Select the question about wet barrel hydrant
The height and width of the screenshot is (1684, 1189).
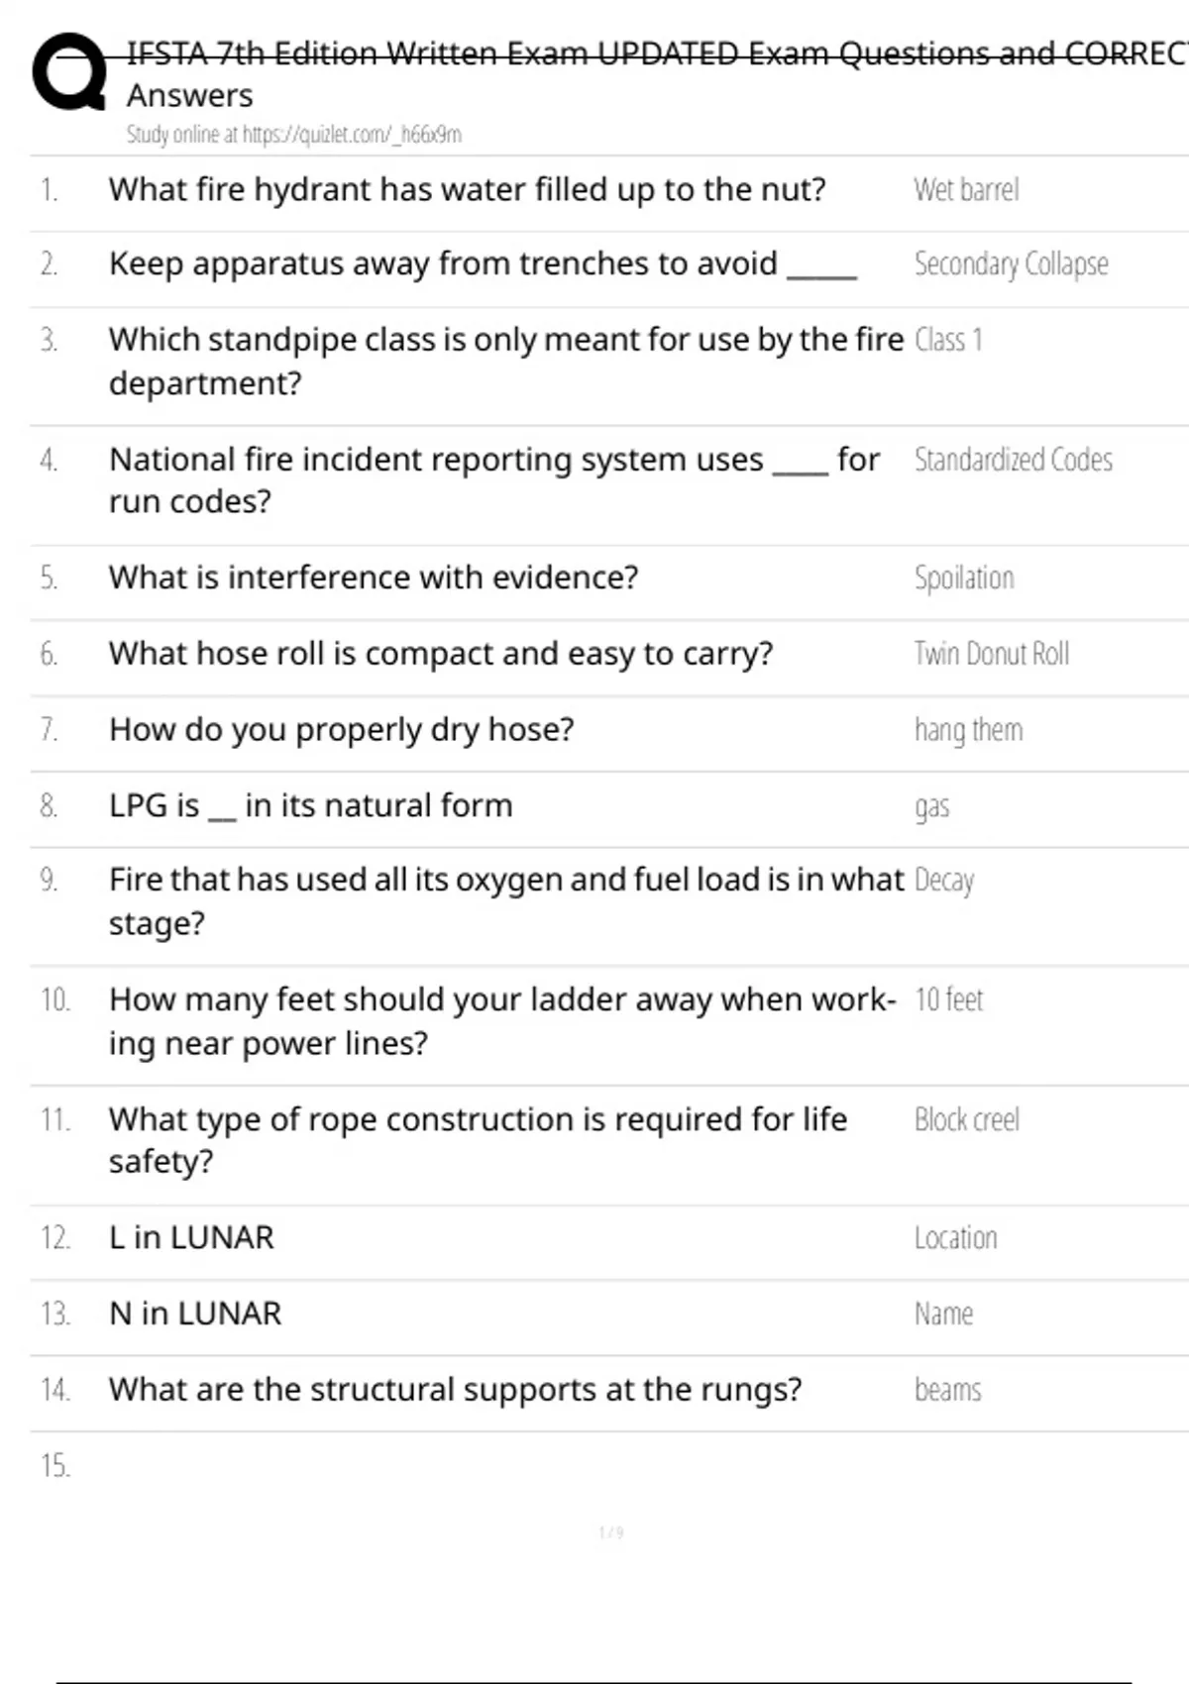pos(467,189)
